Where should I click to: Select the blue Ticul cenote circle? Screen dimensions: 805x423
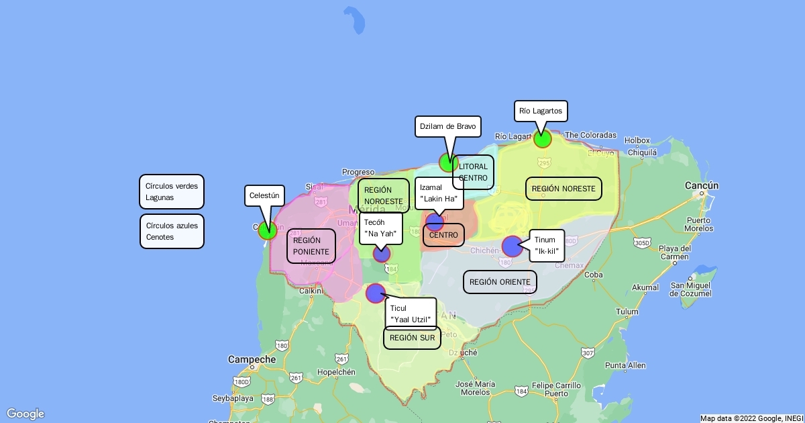pyautogui.click(x=376, y=293)
